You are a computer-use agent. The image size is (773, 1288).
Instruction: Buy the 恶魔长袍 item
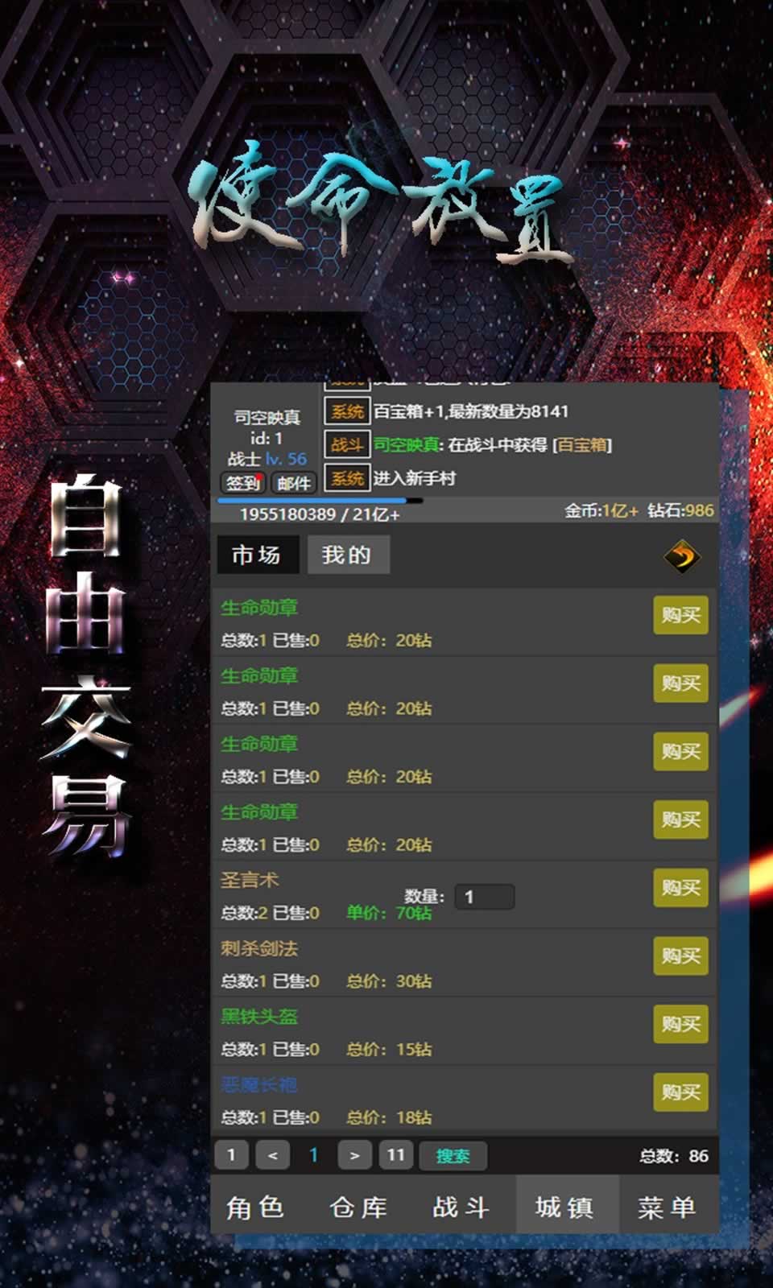[x=680, y=1092]
